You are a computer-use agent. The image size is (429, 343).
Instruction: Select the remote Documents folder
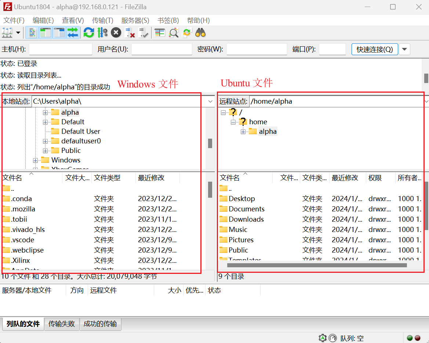click(x=321, y=209)
